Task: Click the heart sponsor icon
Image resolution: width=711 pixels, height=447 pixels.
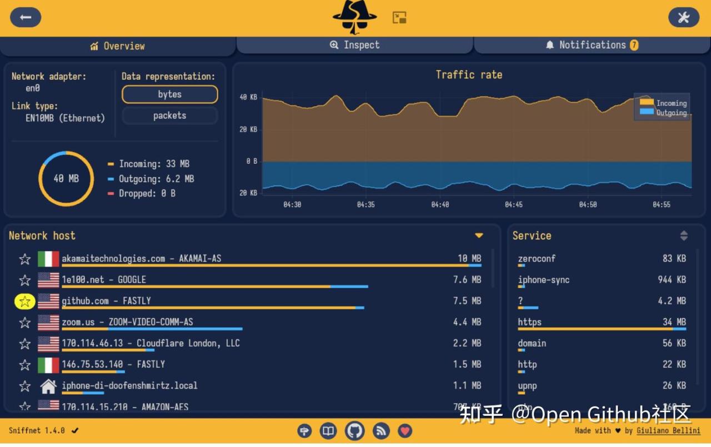Action: (x=405, y=430)
